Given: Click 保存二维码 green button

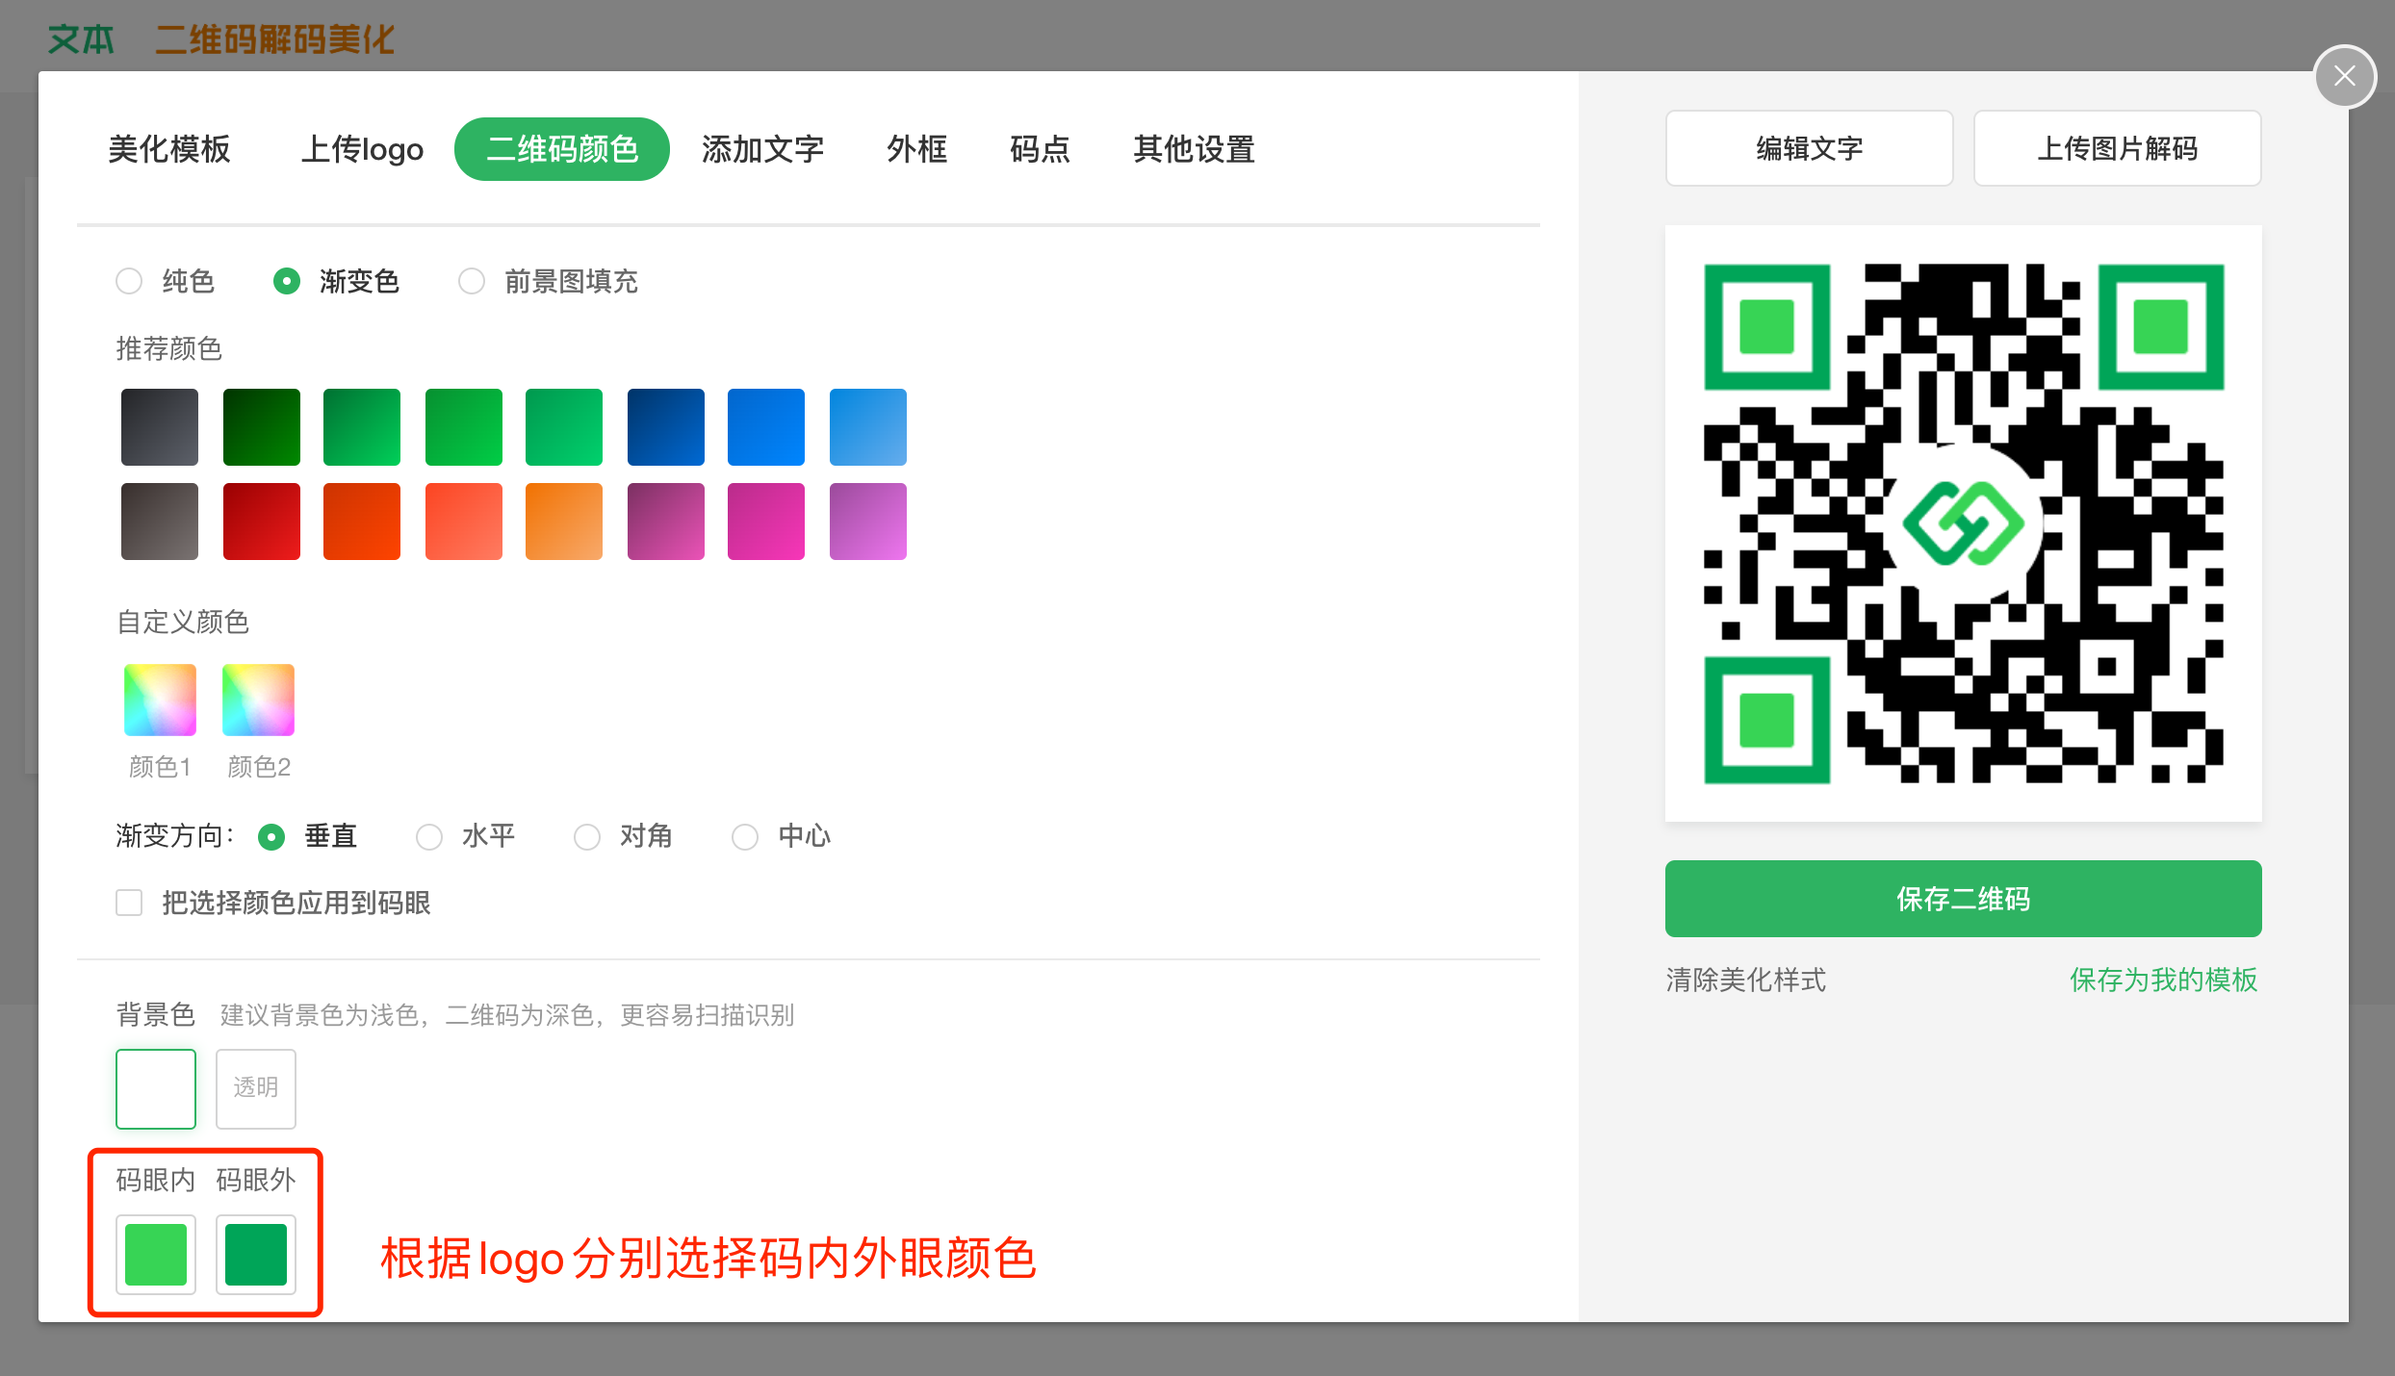Looking at the screenshot, I should [x=1964, y=899].
